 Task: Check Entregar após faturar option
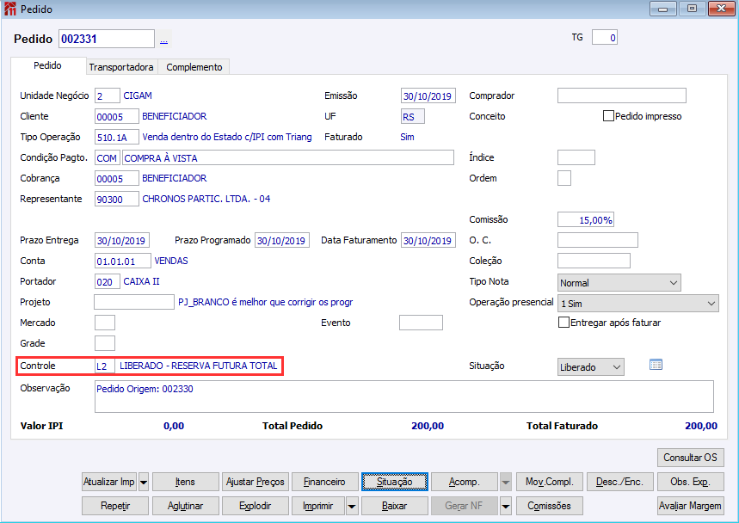pos(563,323)
